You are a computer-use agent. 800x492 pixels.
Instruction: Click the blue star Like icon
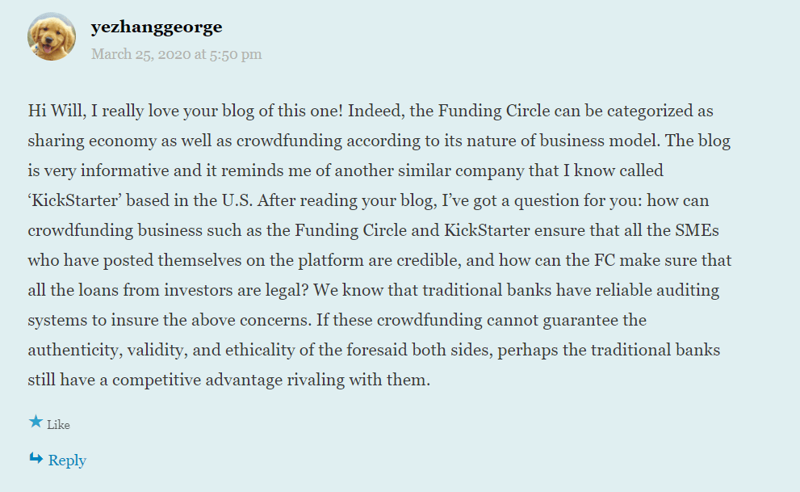(x=36, y=422)
